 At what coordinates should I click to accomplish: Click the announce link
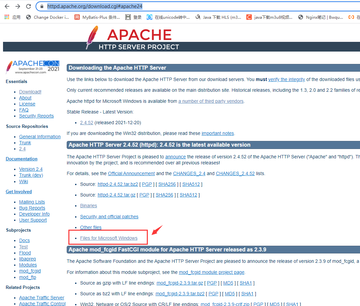[175, 157]
